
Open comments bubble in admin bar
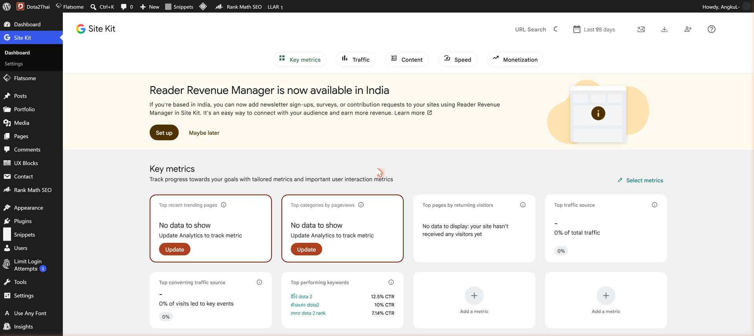pos(127,7)
